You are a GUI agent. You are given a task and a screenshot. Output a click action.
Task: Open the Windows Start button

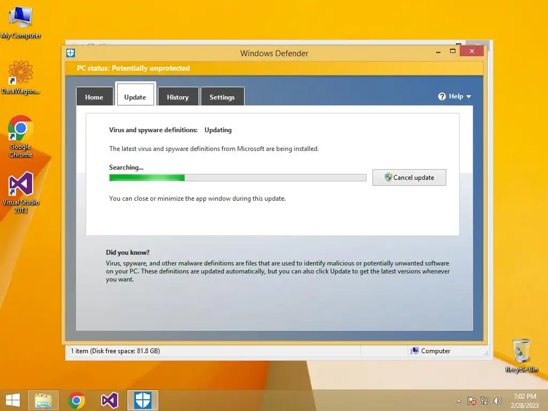(13, 400)
